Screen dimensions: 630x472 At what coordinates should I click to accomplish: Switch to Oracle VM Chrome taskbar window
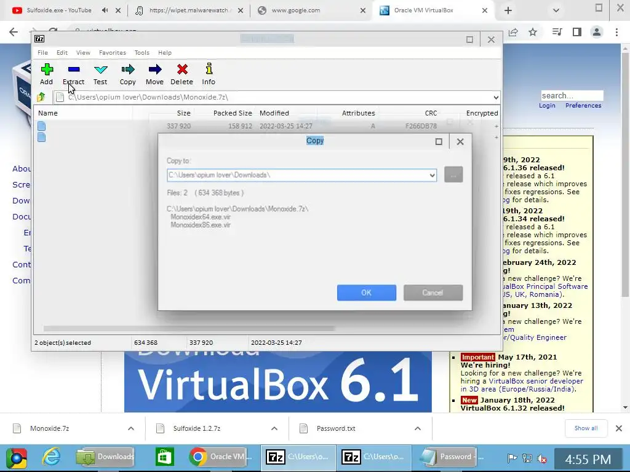(220, 457)
